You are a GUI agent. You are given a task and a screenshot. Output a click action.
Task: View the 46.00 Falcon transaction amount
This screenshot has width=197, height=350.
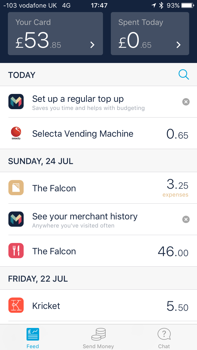[x=173, y=251]
